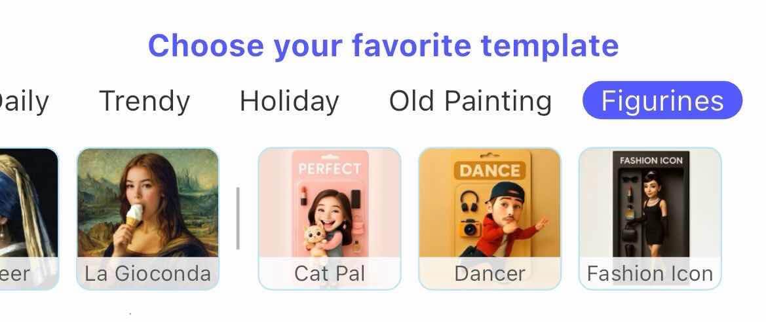766x322 pixels.
Task: Click the PERFECT text on Cat Pal card
Action: [330, 169]
